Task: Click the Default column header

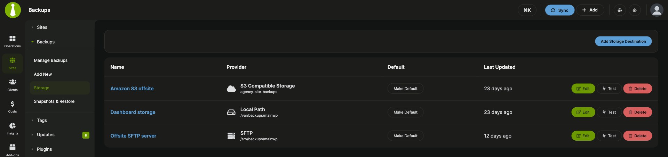Action: click(x=396, y=67)
